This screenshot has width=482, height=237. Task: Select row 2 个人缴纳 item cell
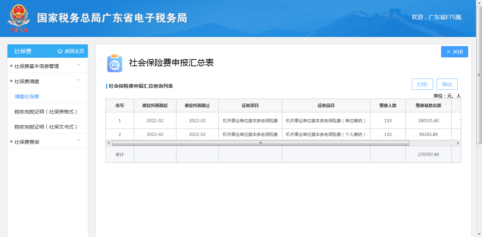tap(326, 135)
